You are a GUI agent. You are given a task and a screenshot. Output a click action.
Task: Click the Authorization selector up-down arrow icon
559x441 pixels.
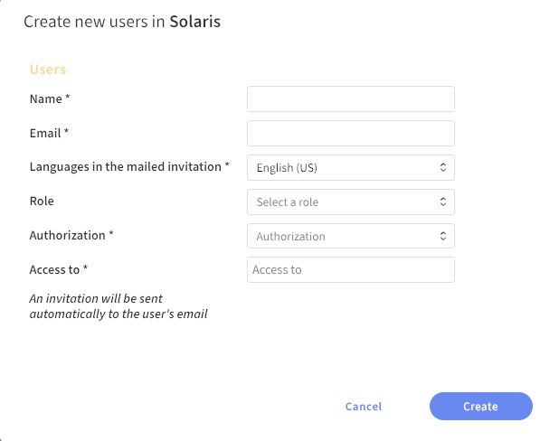[443, 237]
